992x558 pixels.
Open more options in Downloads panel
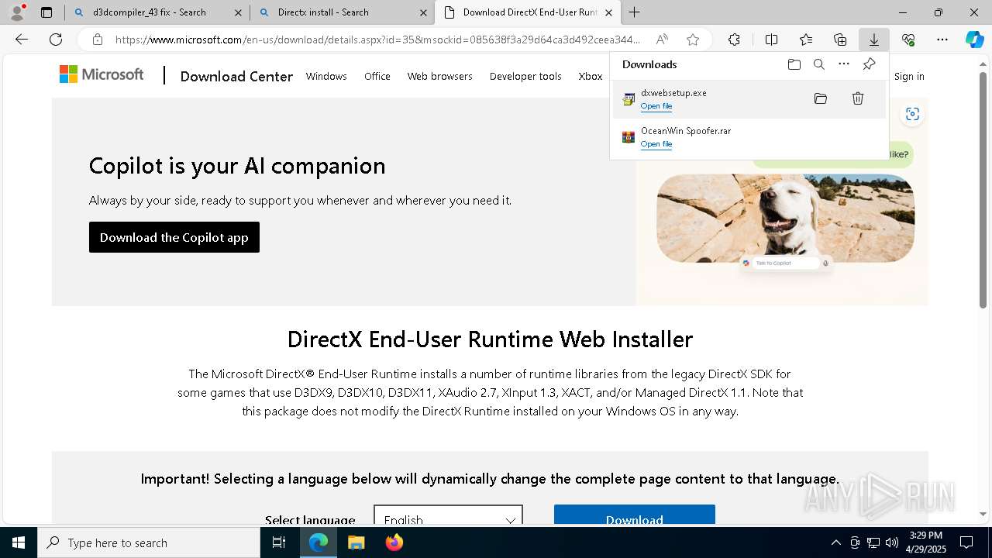(844, 64)
